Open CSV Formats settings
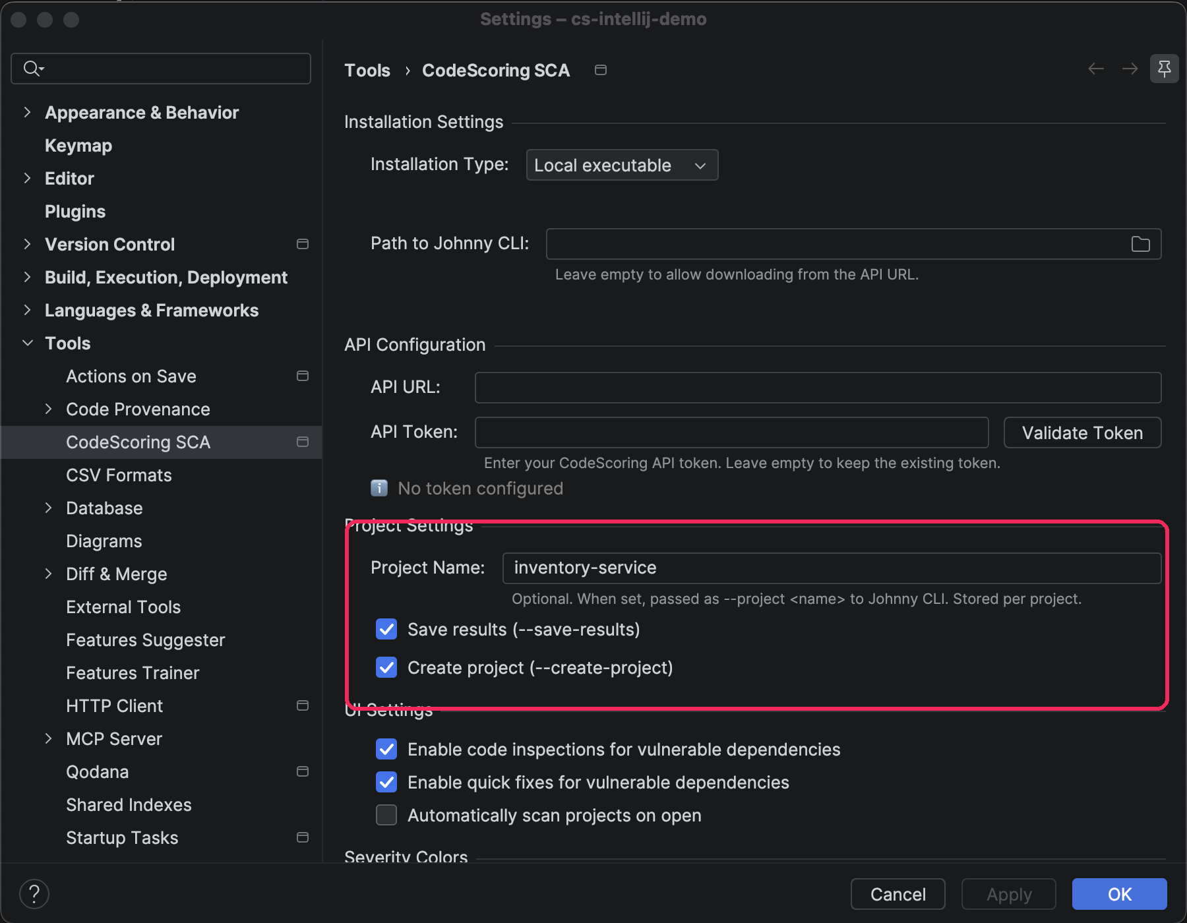The height and width of the screenshot is (923, 1187). [119, 475]
